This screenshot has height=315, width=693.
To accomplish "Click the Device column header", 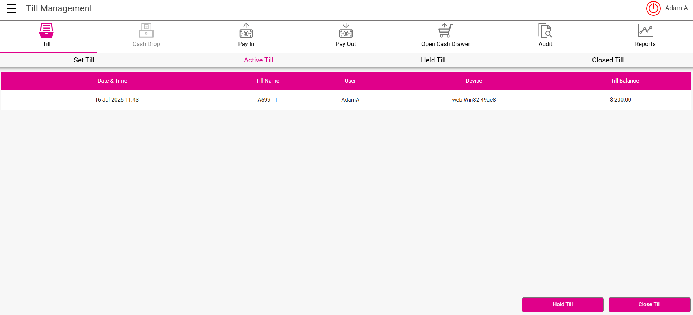I will coord(474,81).
